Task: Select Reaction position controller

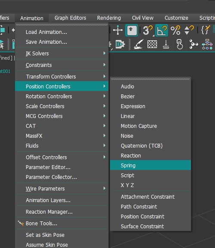Action: (x=150, y=156)
